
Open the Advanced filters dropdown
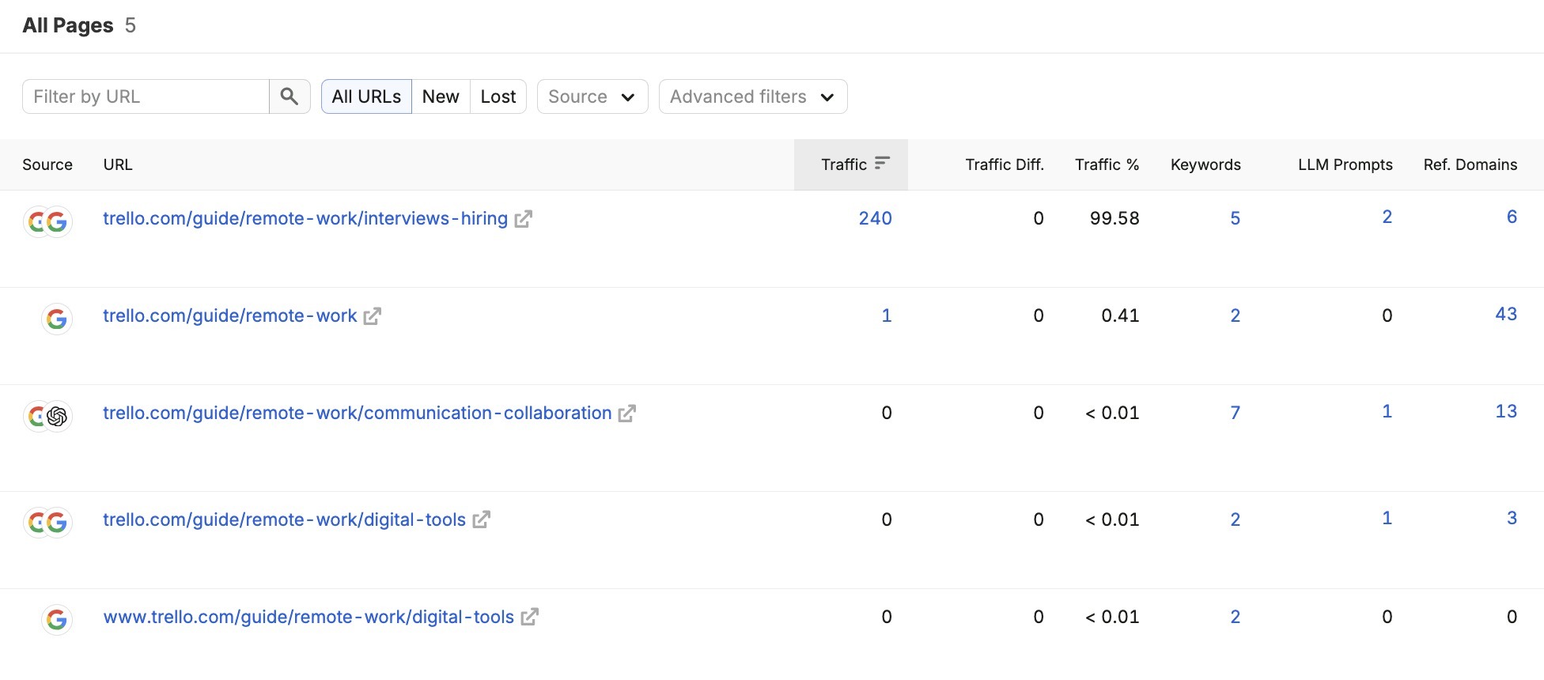pos(753,96)
